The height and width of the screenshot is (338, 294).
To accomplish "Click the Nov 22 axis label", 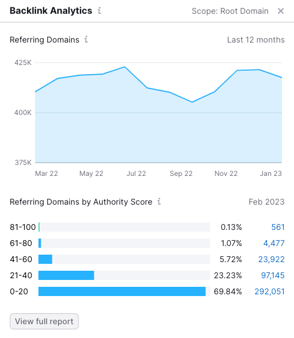I will click(226, 174).
